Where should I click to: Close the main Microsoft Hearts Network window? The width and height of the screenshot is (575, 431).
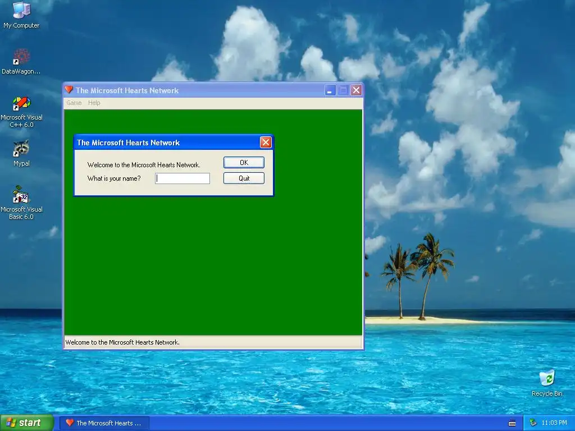point(356,90)
